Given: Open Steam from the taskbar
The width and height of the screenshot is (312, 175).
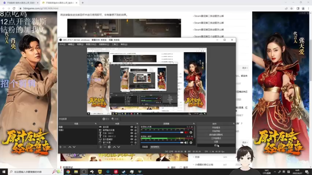Looking at the screenshot, I should pos(124,171).
